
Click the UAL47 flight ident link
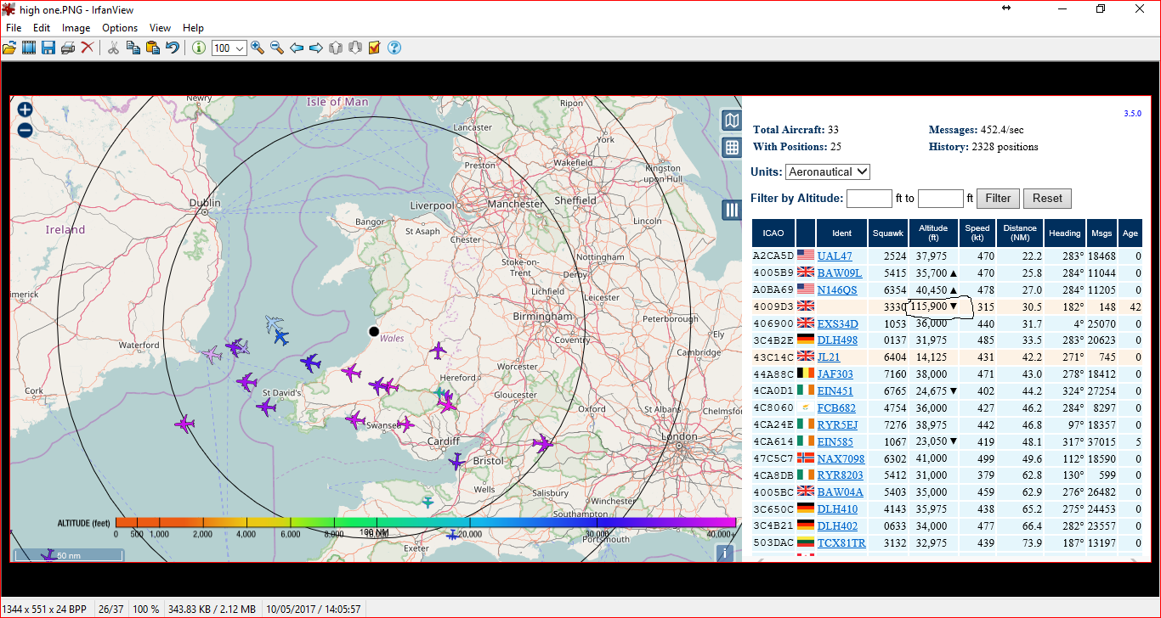tap(834, 256)
